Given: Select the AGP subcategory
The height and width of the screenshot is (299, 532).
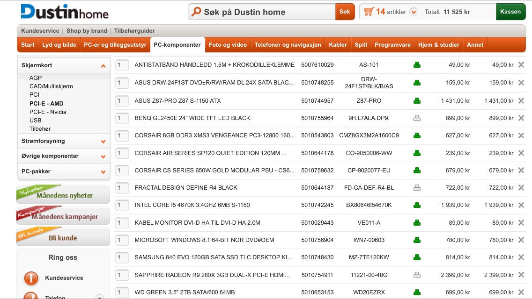Looking at the screenshot, I should [36, 78].
